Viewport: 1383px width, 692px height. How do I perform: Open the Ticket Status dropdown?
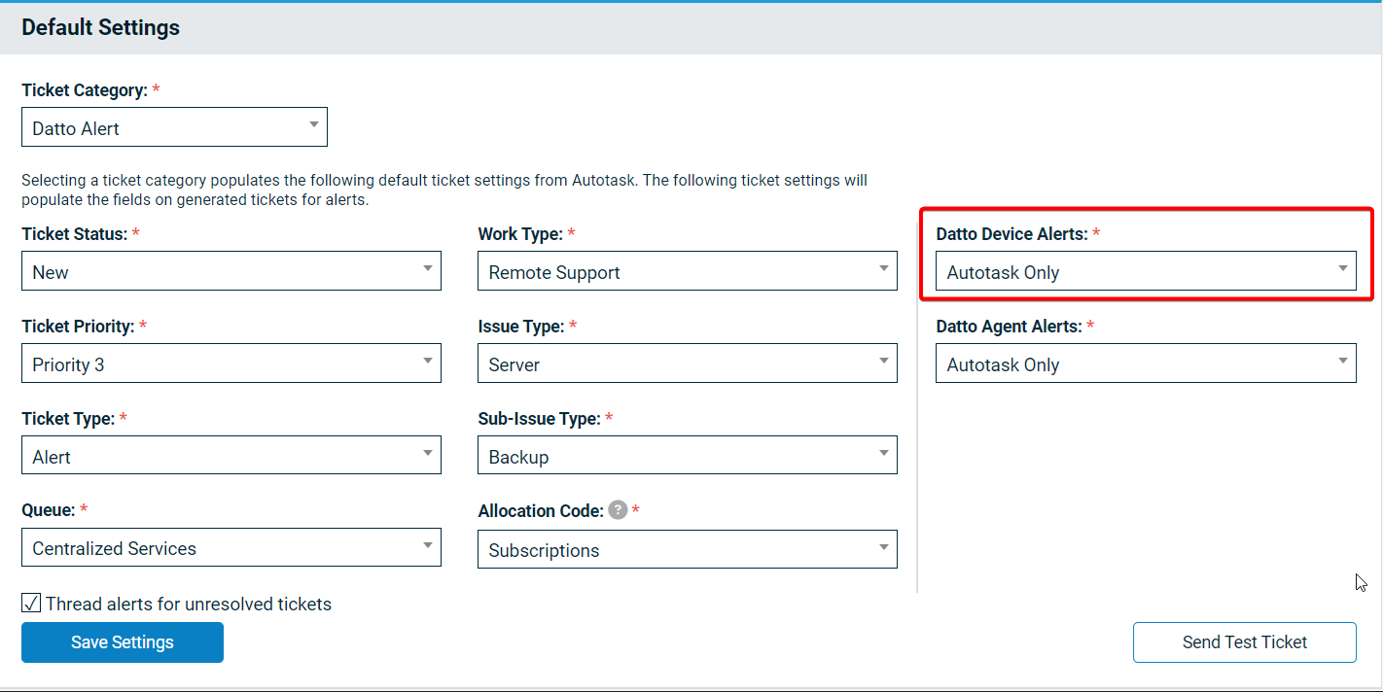click(231, 271)
